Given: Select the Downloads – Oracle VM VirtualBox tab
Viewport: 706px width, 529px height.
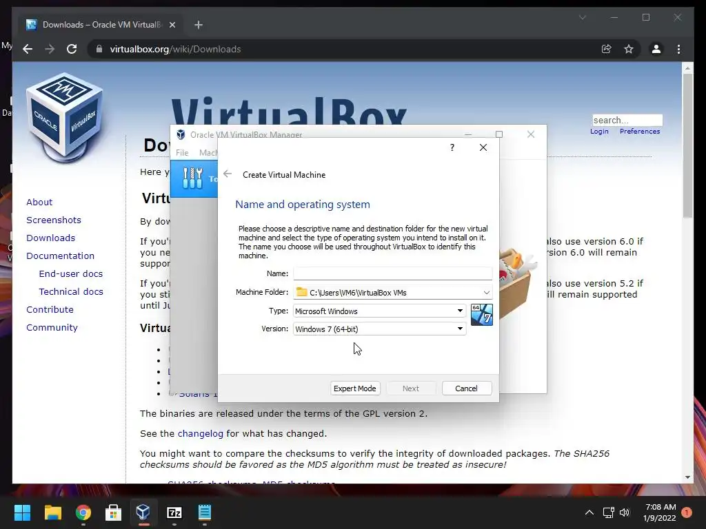Looking at the screenshot, I should (x=101, y=25).
